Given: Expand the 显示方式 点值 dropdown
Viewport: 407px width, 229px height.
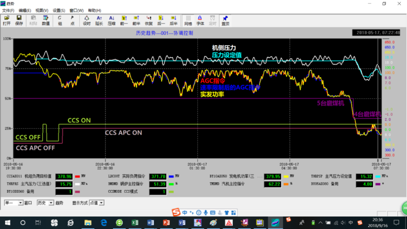Looking at the screenshot, I should (101, 203).
